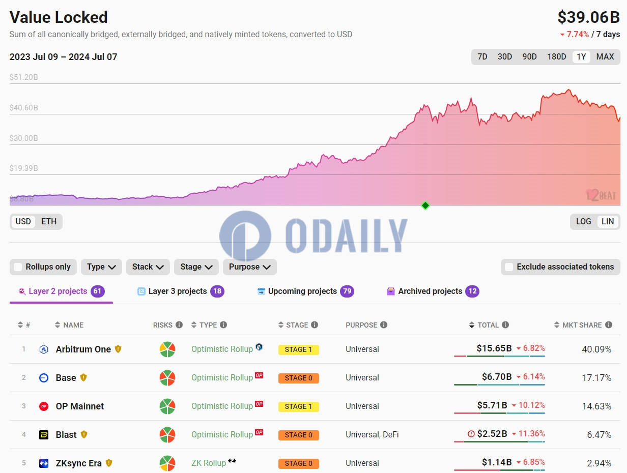The width and height of the screenshot is (627, 473).
Task: Open the risk rosette for Blast
Action: tap(167, 435)
